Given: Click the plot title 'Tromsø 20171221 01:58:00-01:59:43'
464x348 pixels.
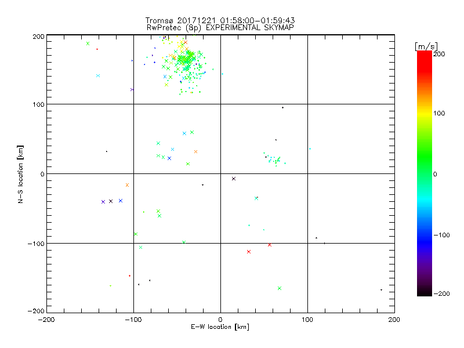Looking at the screenshot, I should [220, 20].
